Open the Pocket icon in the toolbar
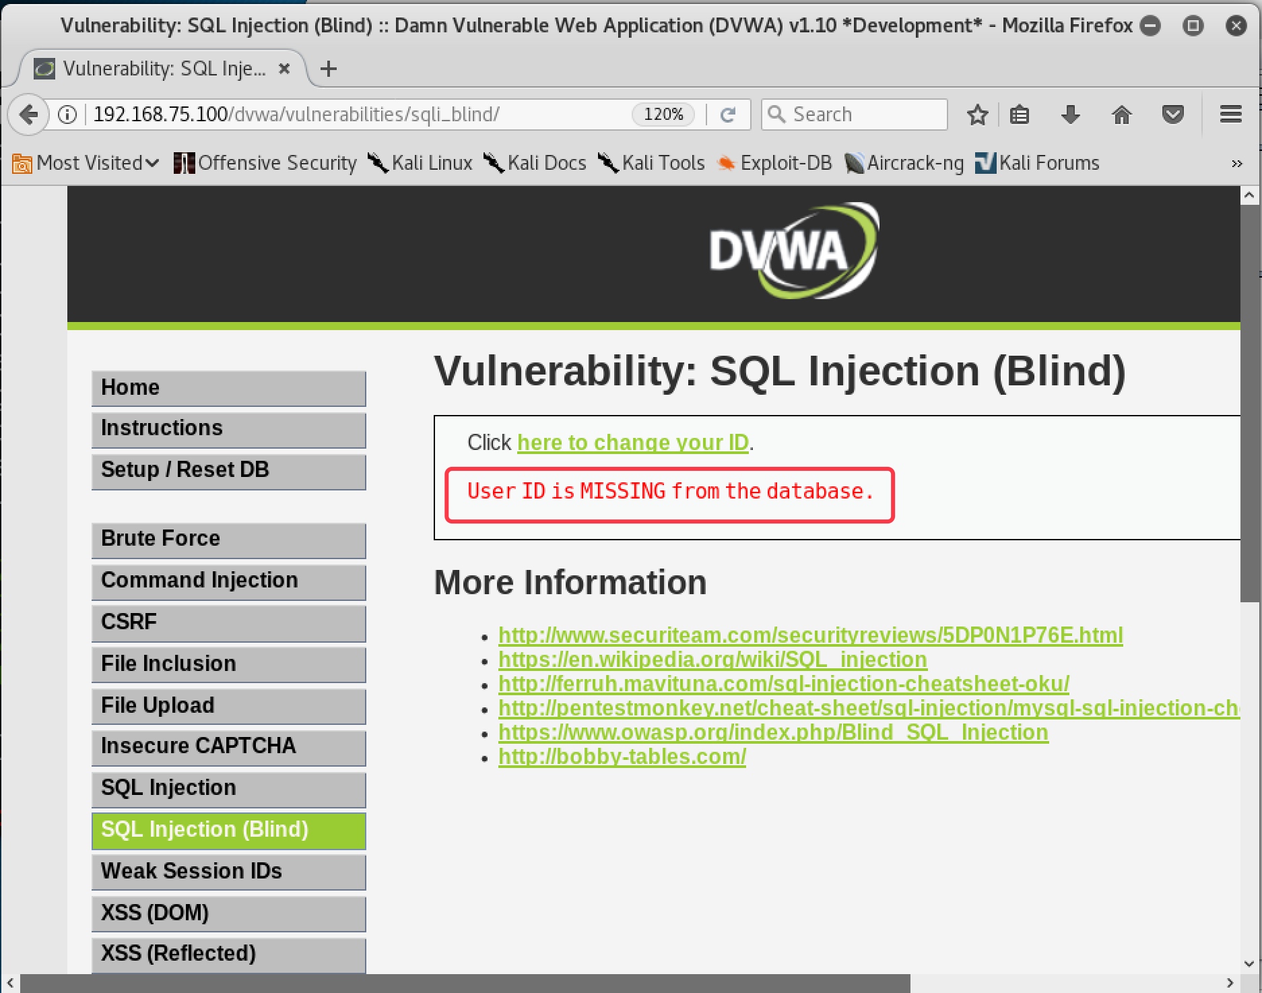 point(1172,115)
